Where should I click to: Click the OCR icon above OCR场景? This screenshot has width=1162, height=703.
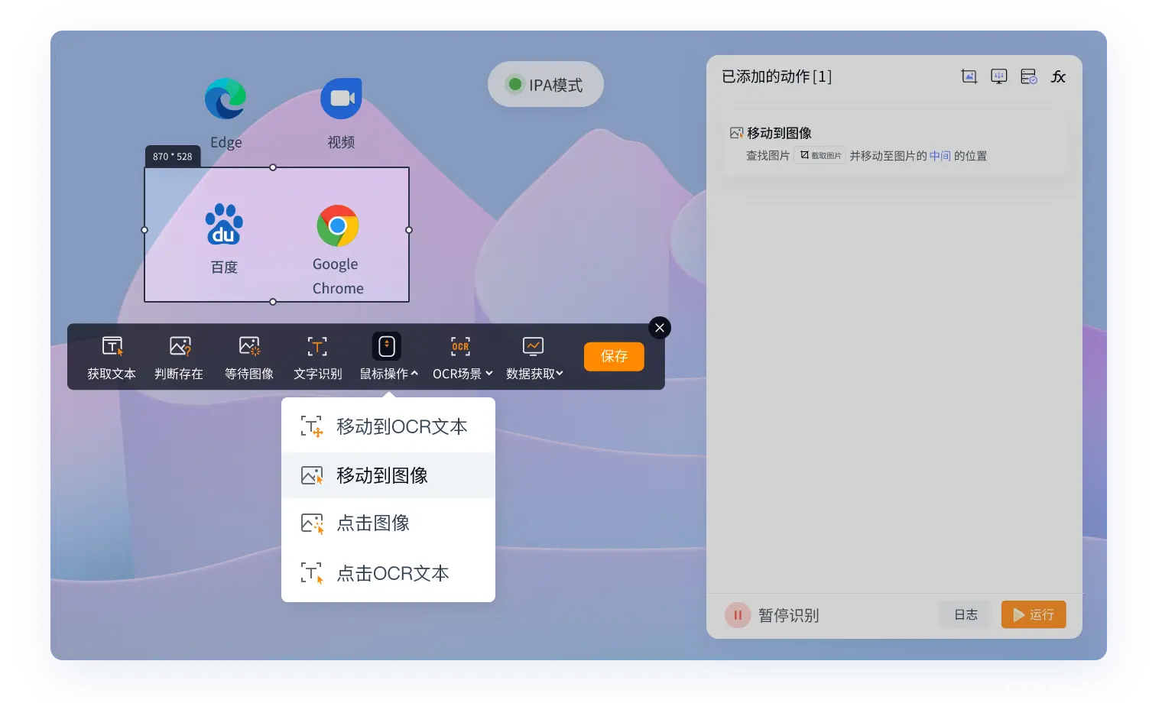460,346
